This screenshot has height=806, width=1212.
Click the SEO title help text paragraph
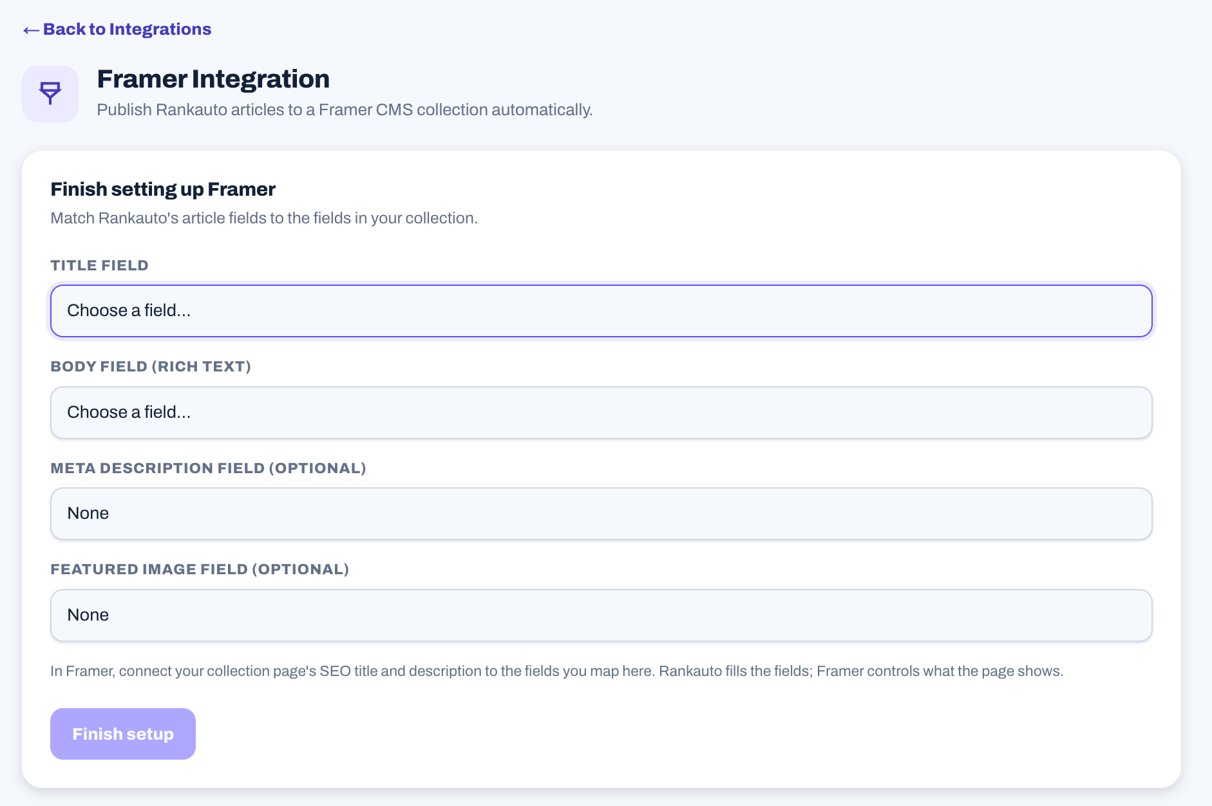[557, 671]
